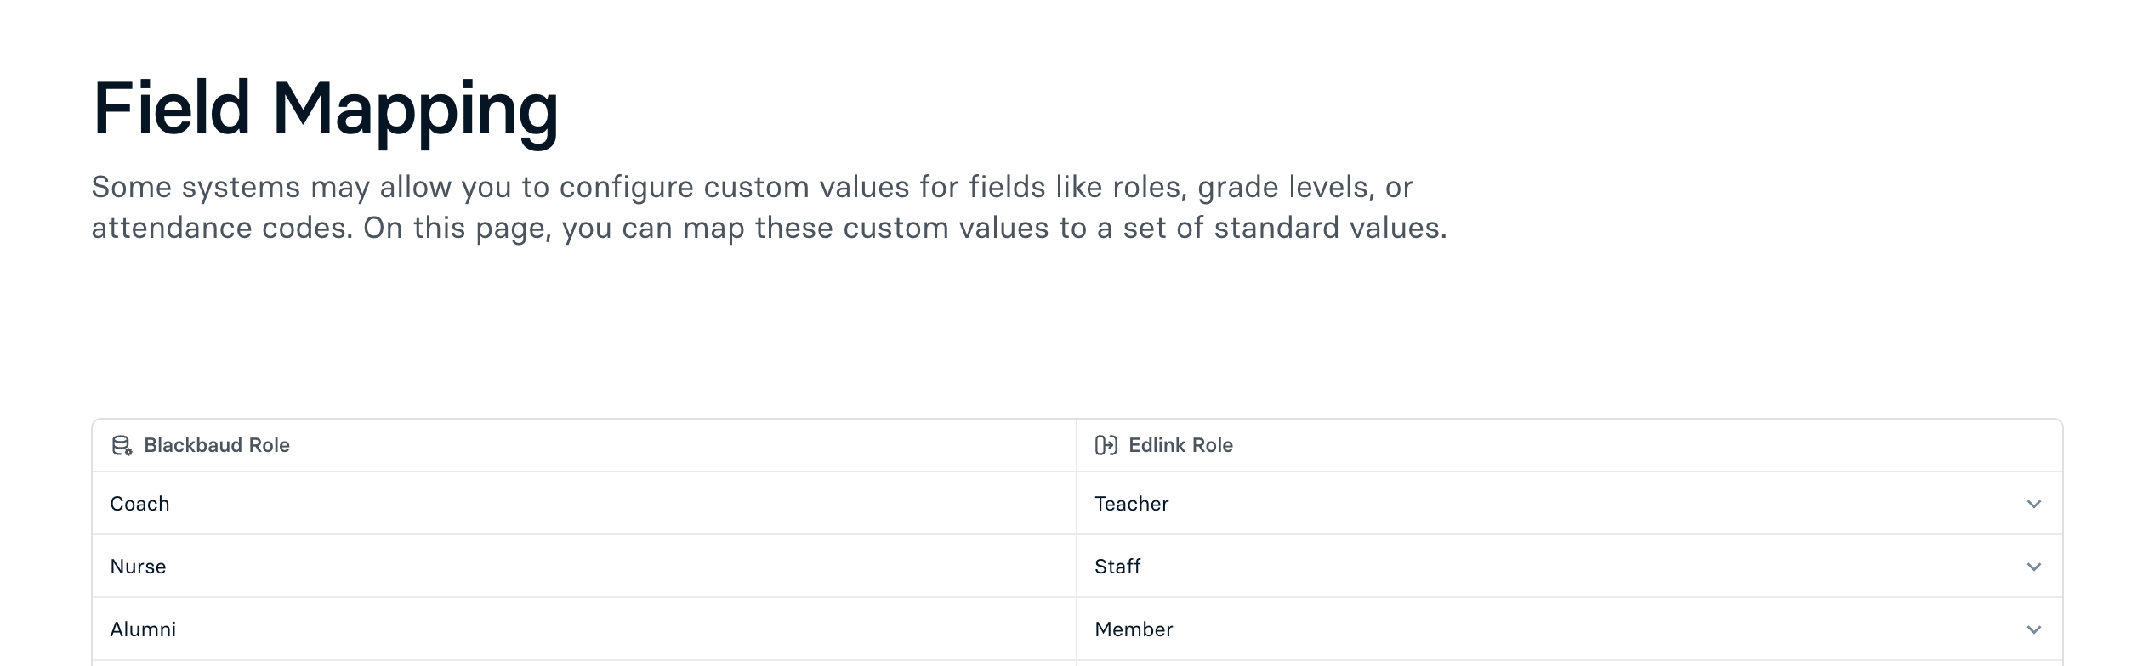Click the arrow icon beside Edlink Role

click(1106, 445)
